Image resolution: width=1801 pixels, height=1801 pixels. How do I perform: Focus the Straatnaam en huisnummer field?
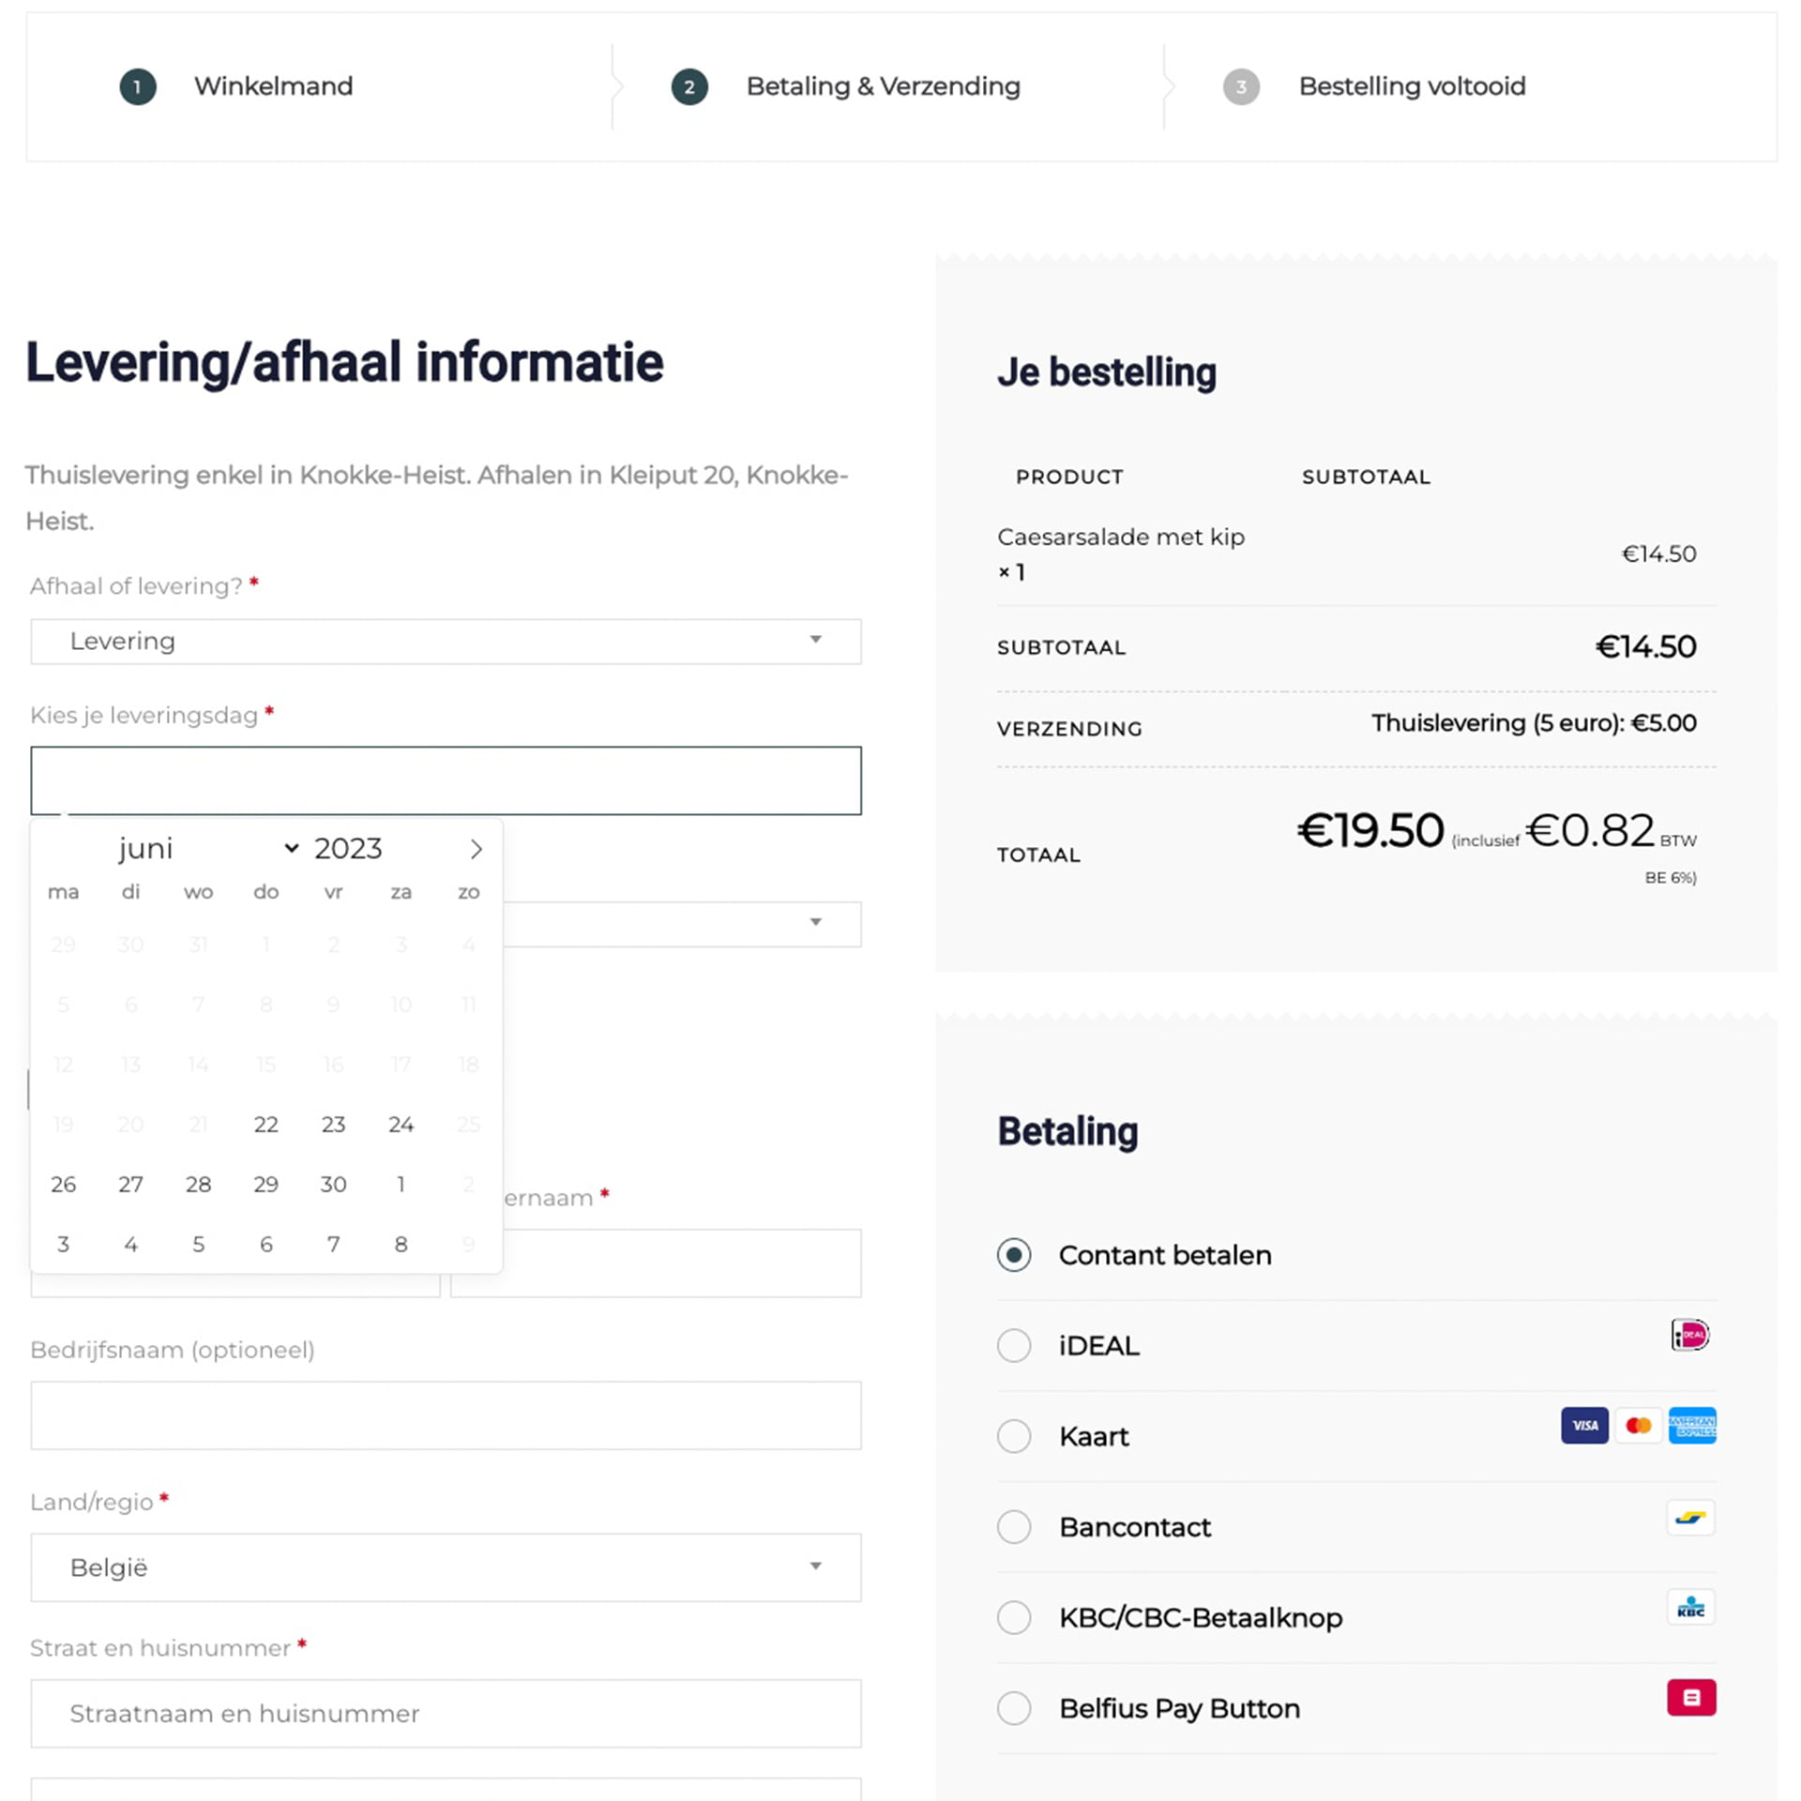[x=446, y=1714]
